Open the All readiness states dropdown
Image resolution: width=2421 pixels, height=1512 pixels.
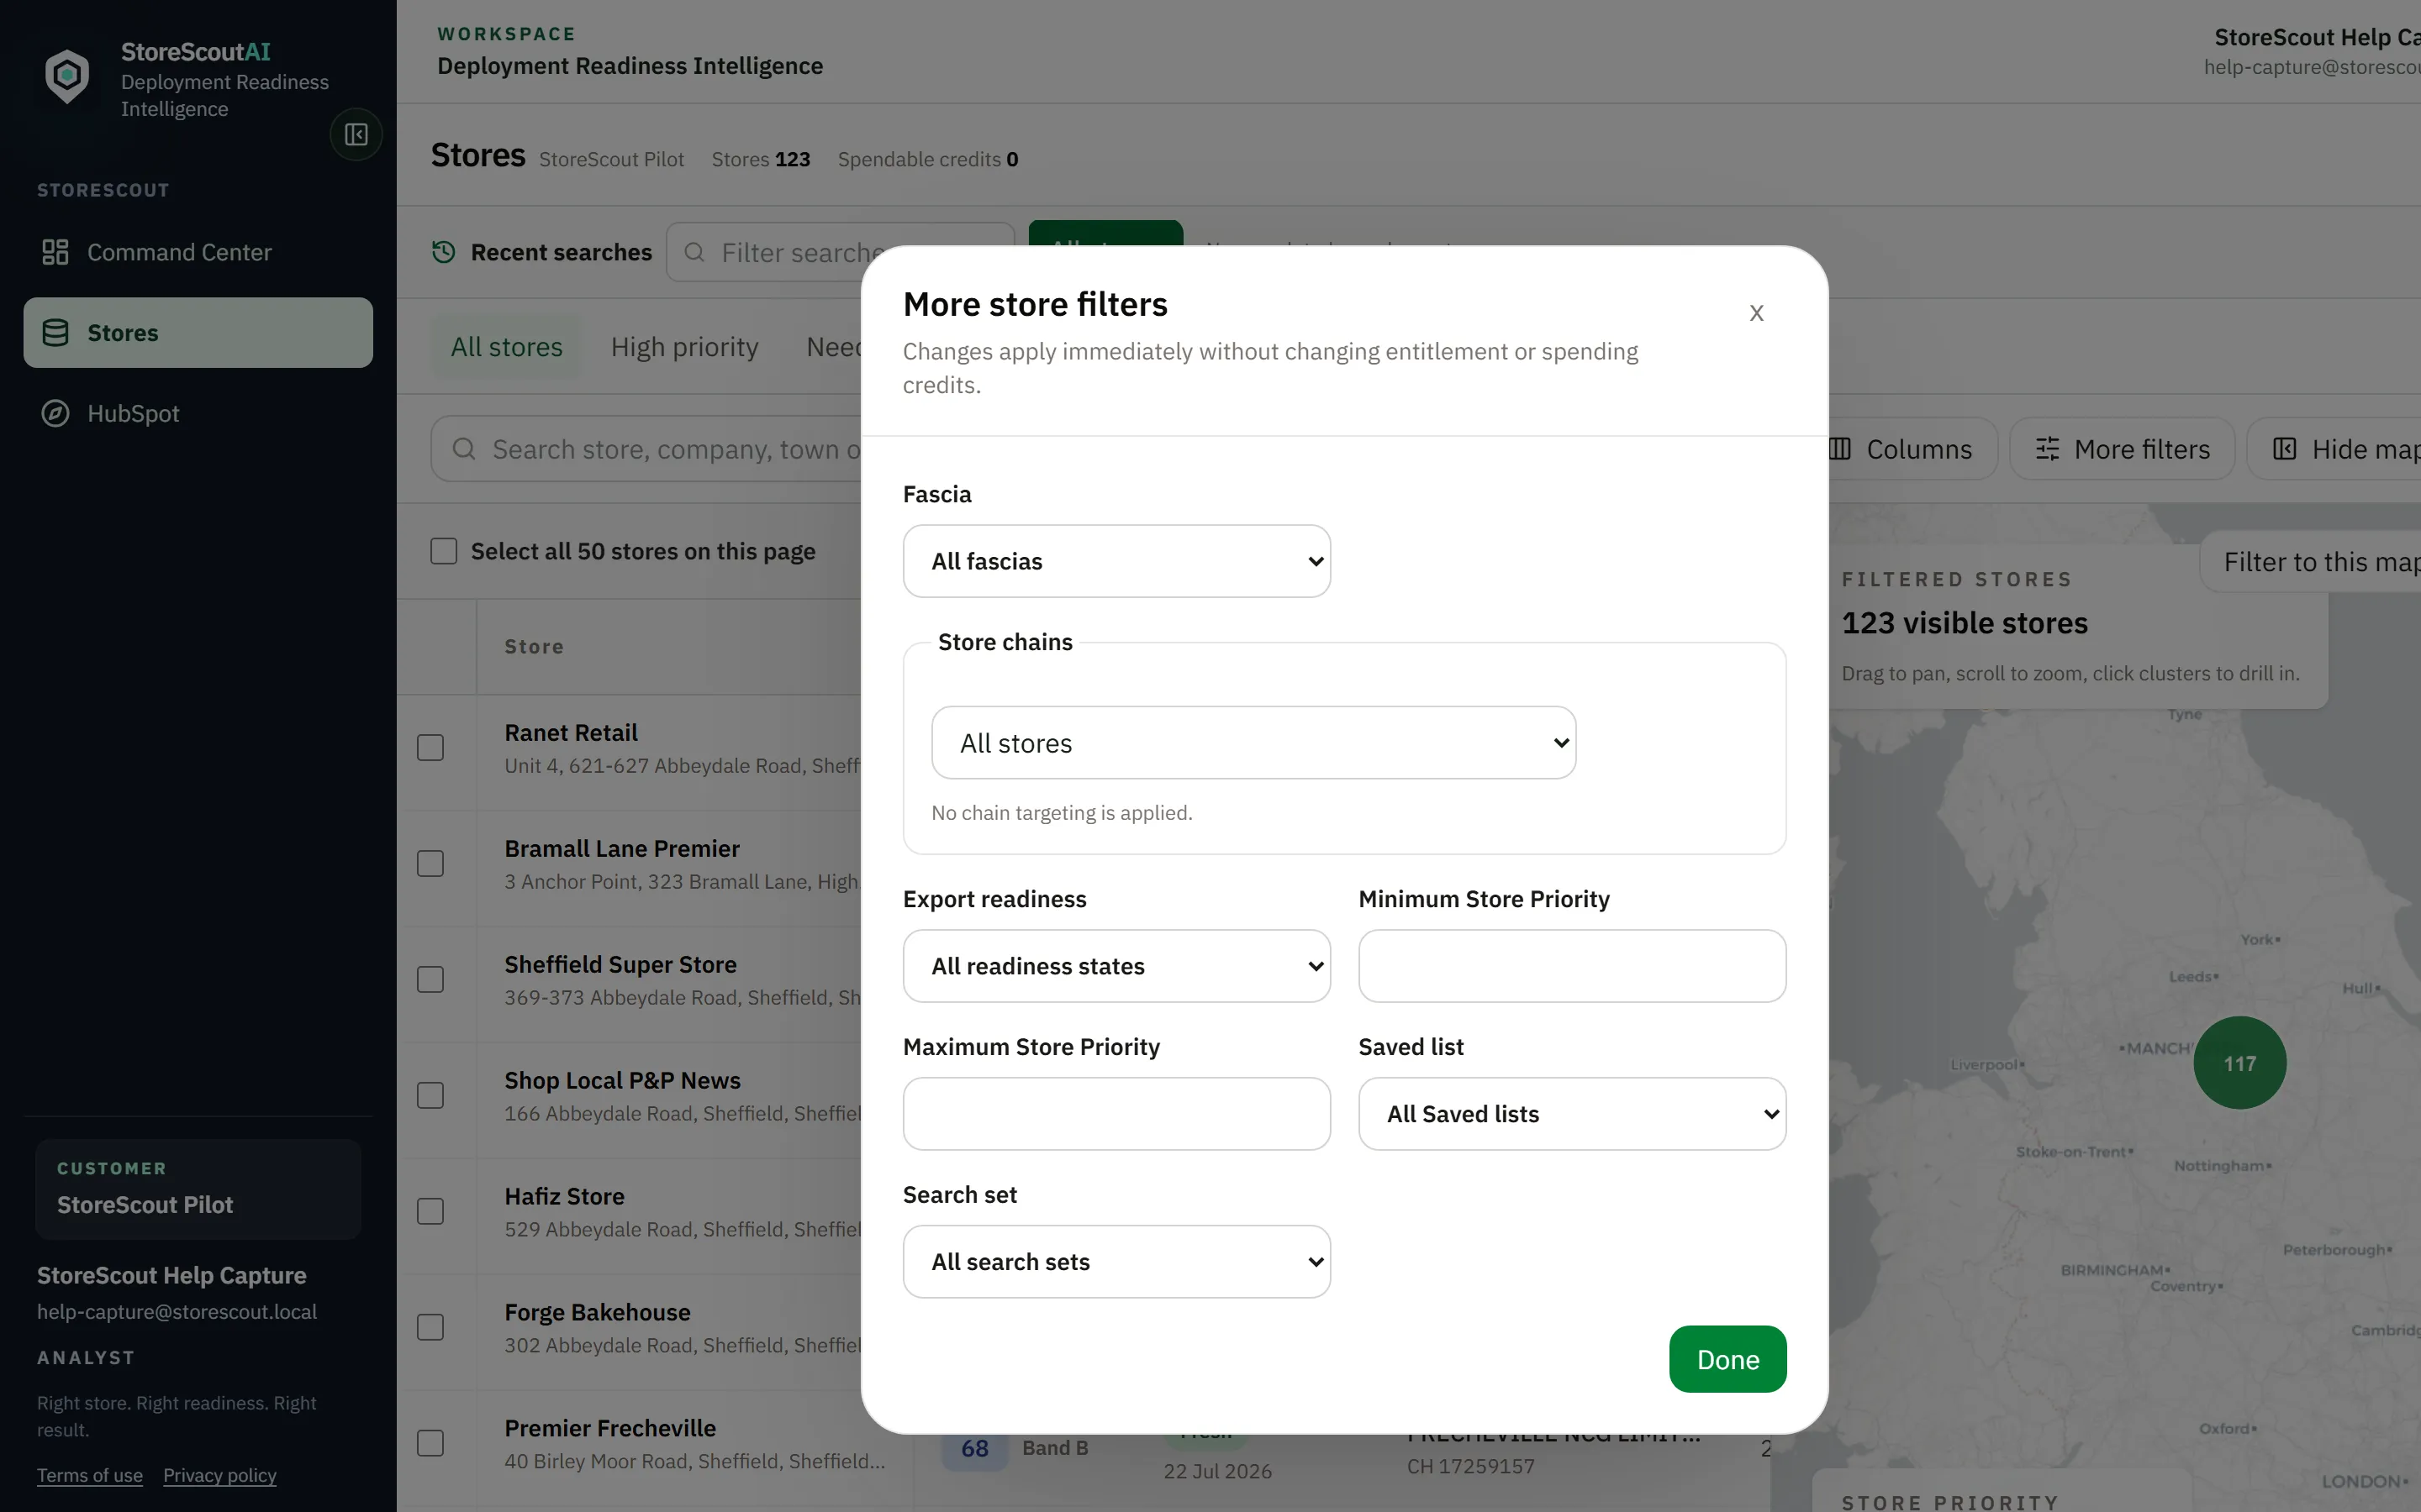(1116, 966)
